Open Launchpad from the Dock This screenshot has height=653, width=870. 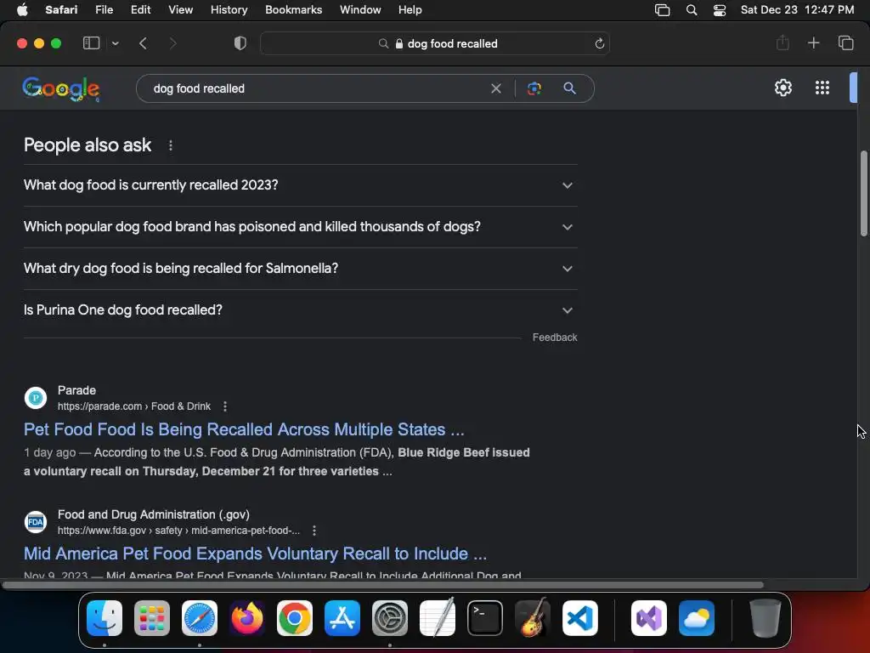[152, 618]
